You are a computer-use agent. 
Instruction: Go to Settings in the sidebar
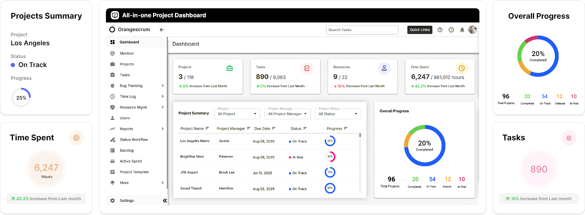point(126,200)
